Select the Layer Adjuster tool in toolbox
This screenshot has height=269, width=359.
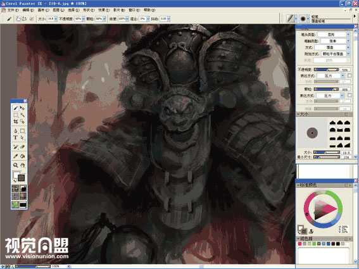(x=22, y=108)
